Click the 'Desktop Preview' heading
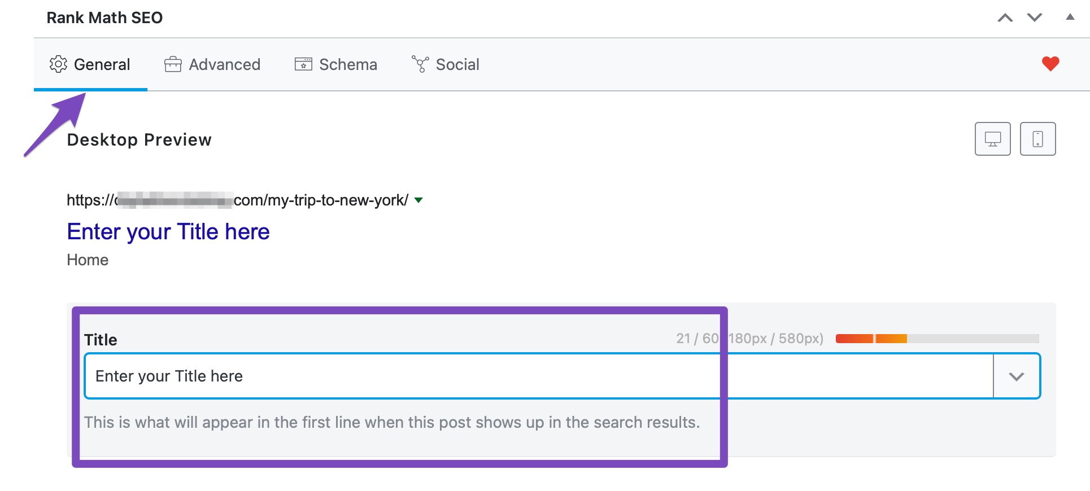1090x491 pixels. point(139,139)
